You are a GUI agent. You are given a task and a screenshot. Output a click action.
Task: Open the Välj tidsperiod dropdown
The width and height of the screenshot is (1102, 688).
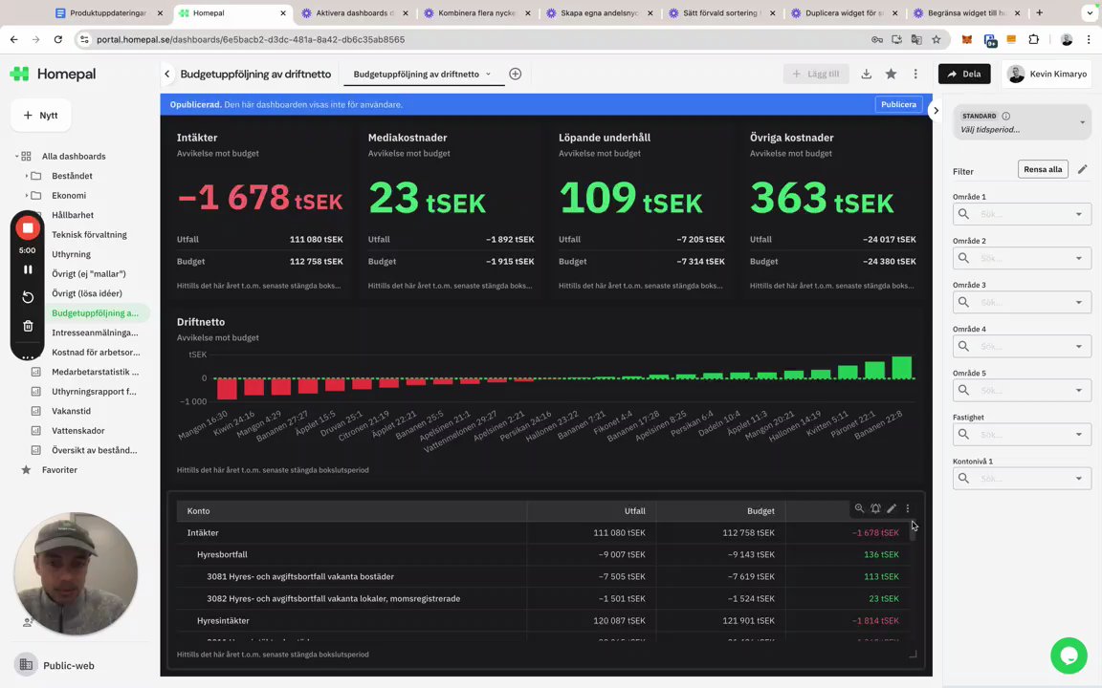(1022, 123)
